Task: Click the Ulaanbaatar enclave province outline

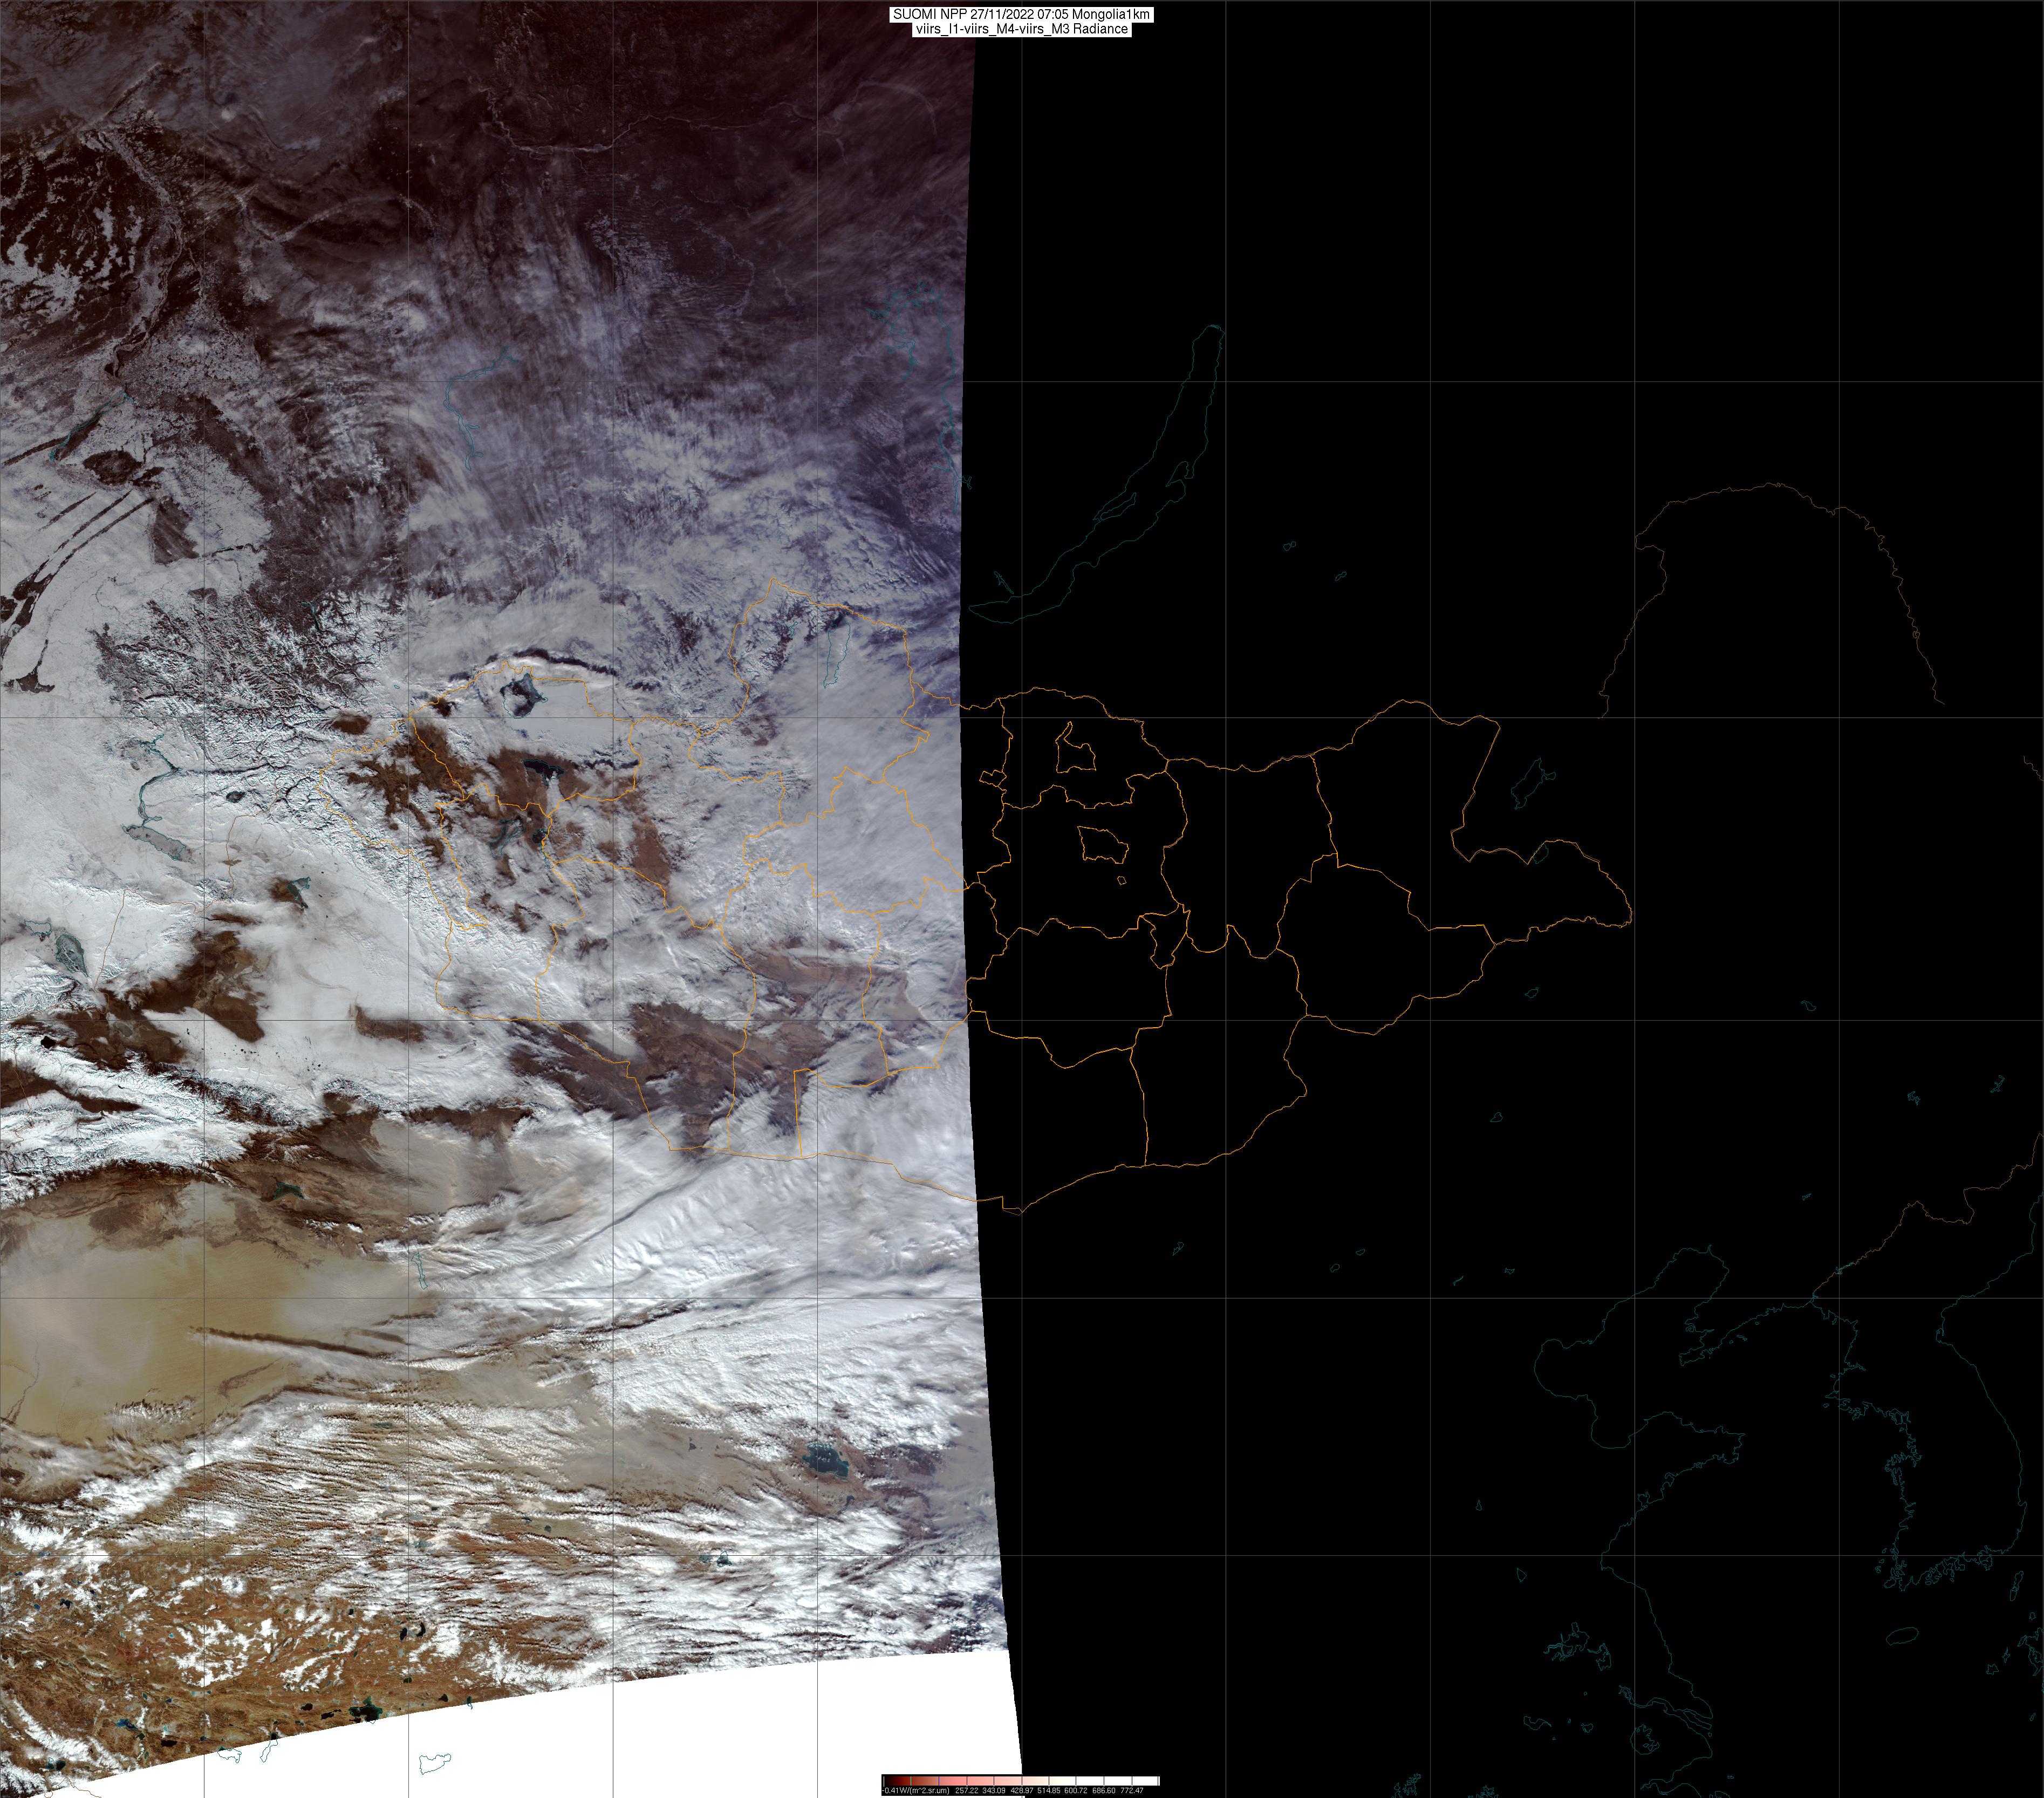Action: point(1103,846)
